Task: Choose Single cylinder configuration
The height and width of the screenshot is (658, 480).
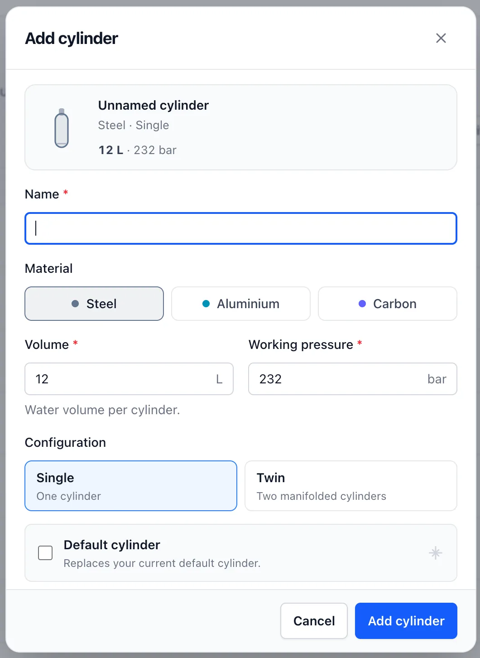Action: tap(131, 486)
